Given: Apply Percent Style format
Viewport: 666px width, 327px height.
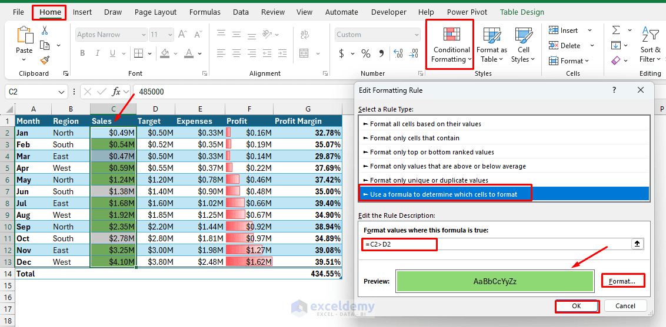Looking at the screenshot, I should (x=366, y=53).
